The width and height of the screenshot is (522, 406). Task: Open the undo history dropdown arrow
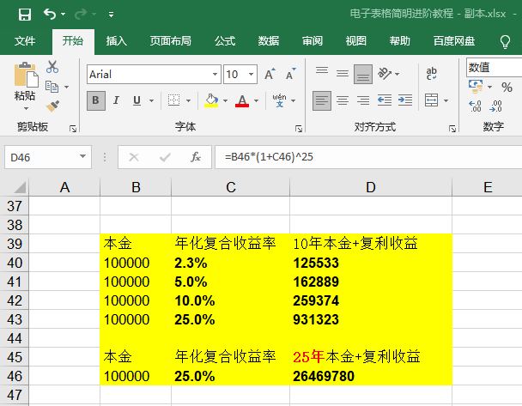(64, 15)
